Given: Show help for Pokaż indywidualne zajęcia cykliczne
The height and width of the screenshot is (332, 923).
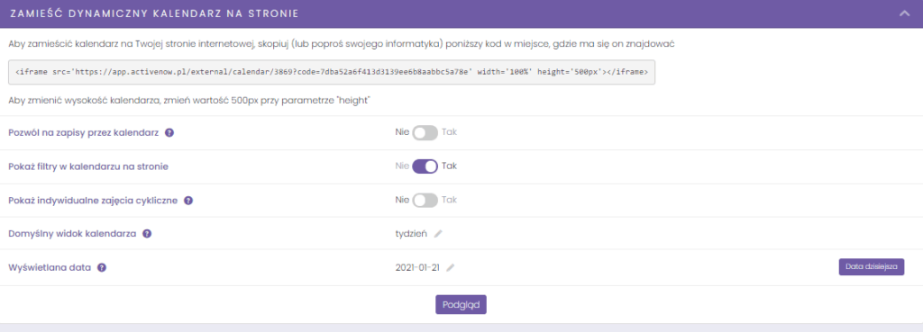Looking at the screenshot, I should point(188,201).
